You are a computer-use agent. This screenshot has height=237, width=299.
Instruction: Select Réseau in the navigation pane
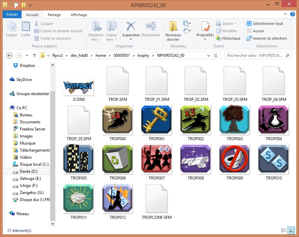19,214
